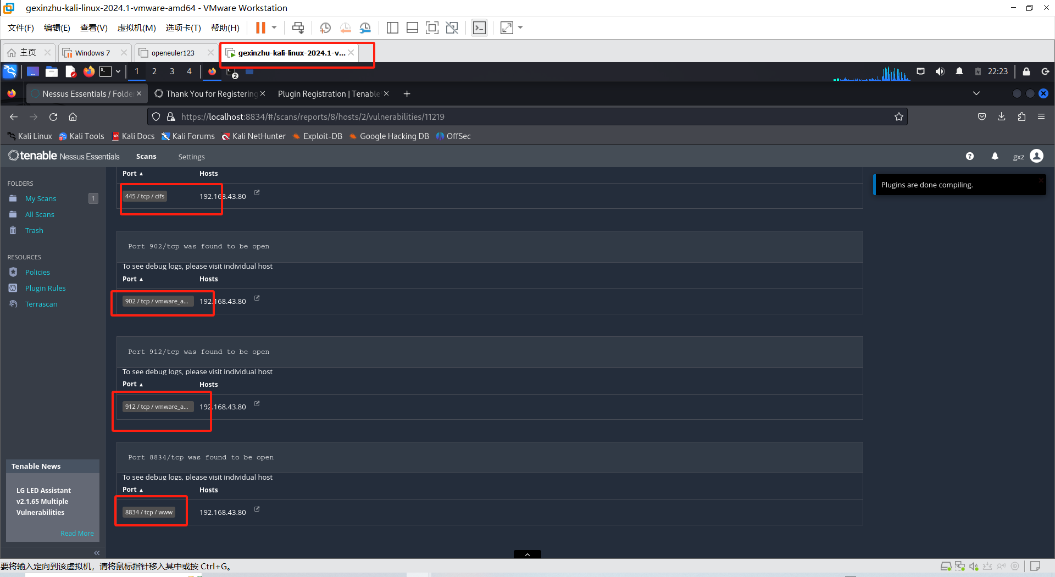1055x577 pixels.
Task: Open the All Scans folder
Action: point(40,215)
